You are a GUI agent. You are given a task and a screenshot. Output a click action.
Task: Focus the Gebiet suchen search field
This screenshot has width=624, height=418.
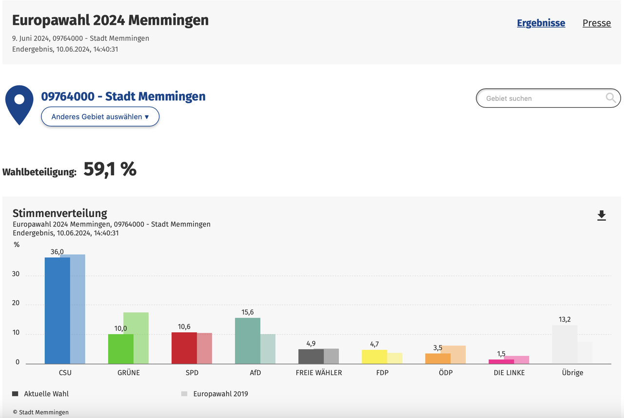pyautogui.click(x=541, y=98)
